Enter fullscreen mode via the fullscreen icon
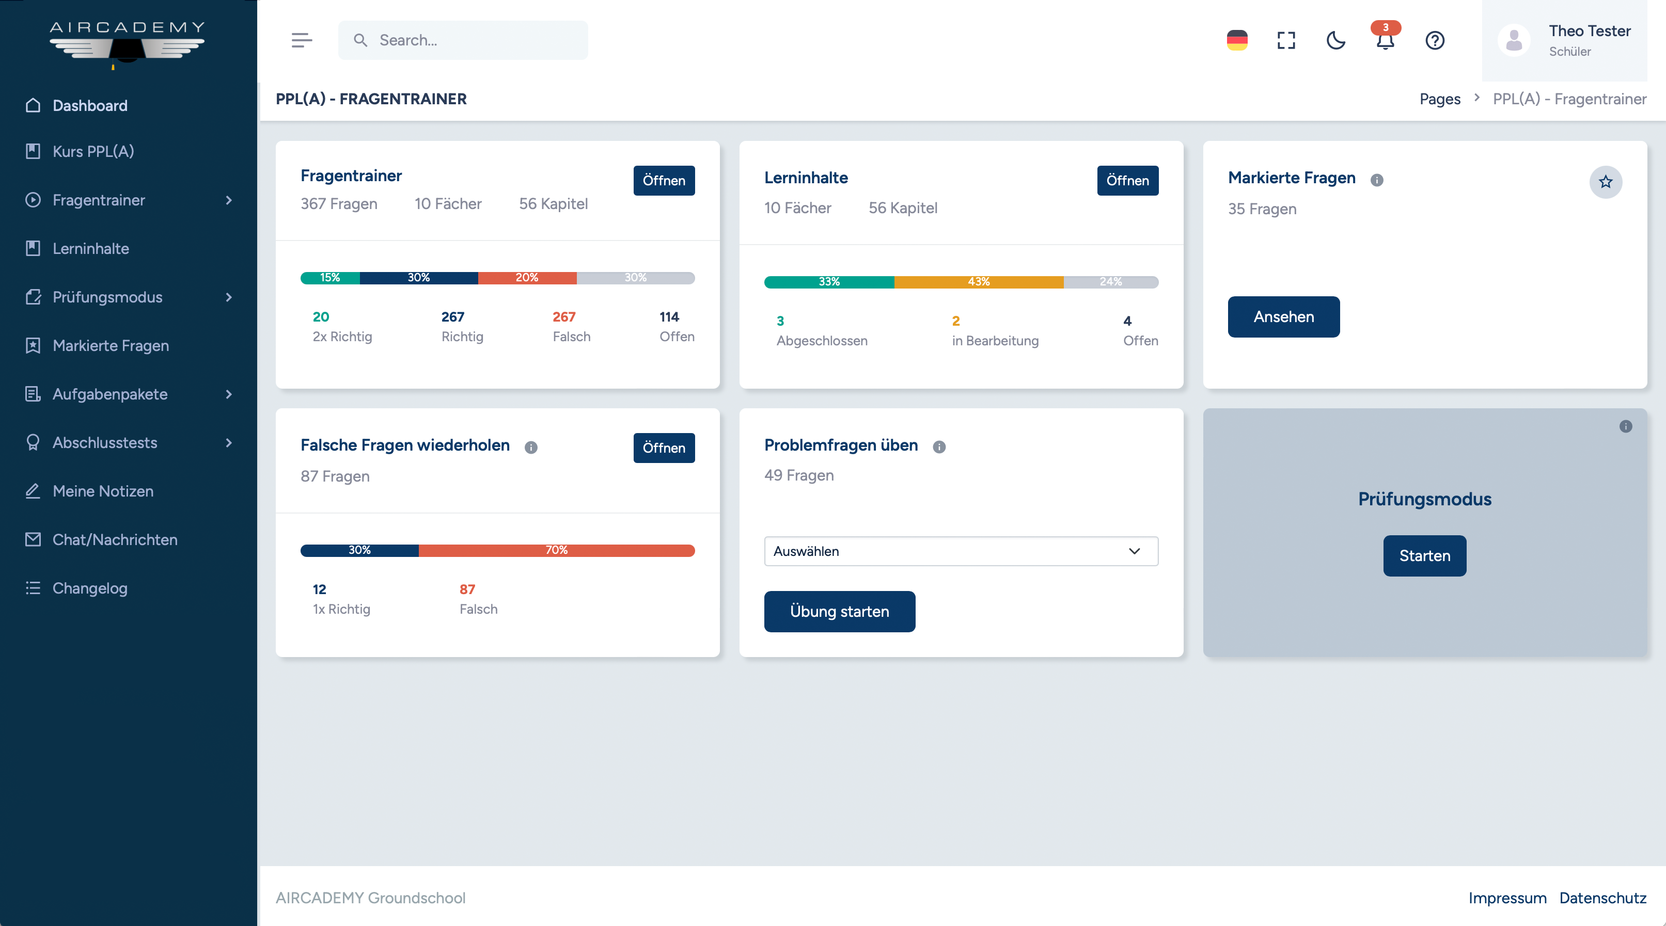This screenshot has width=1666, height=926. tap(1286, 41)
